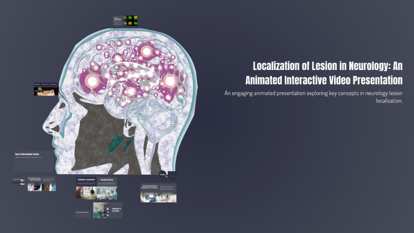
Task: Open the slide with four medical images
Action: (x=42, y=184)
